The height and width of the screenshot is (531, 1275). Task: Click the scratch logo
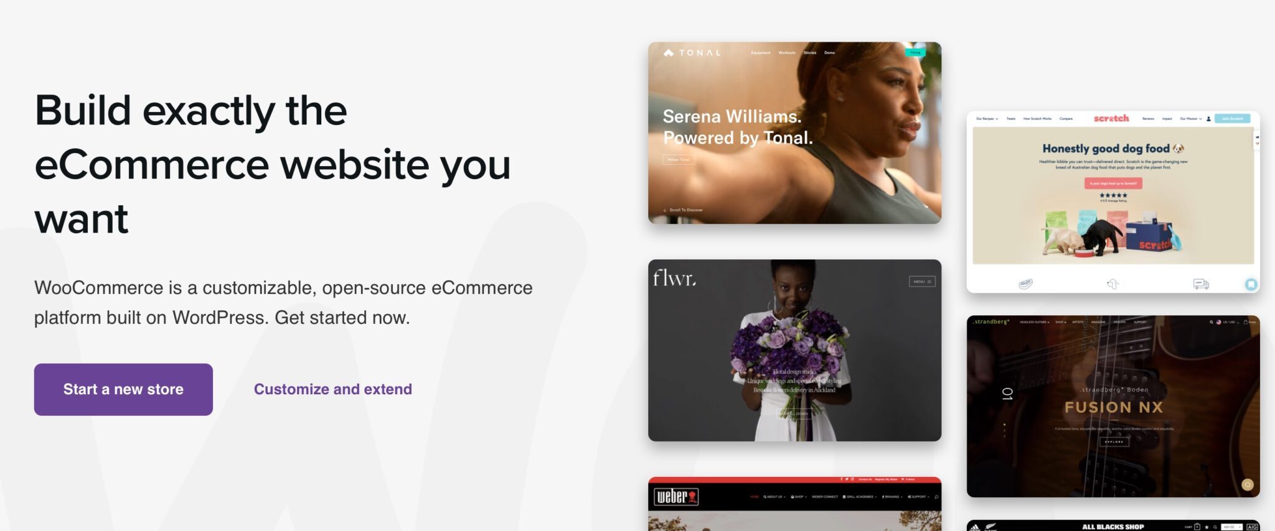click(x=1111, y=118)
